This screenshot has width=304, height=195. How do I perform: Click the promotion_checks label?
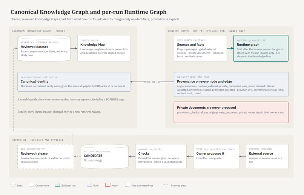click(150, 149)
